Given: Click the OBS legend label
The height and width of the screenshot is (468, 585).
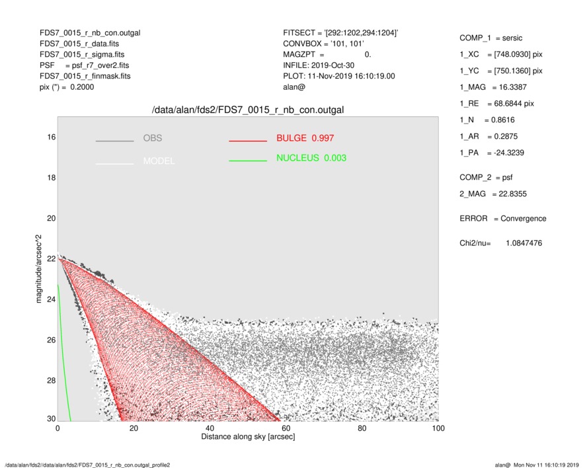Looking at the screenshot, I should [153, 138].
